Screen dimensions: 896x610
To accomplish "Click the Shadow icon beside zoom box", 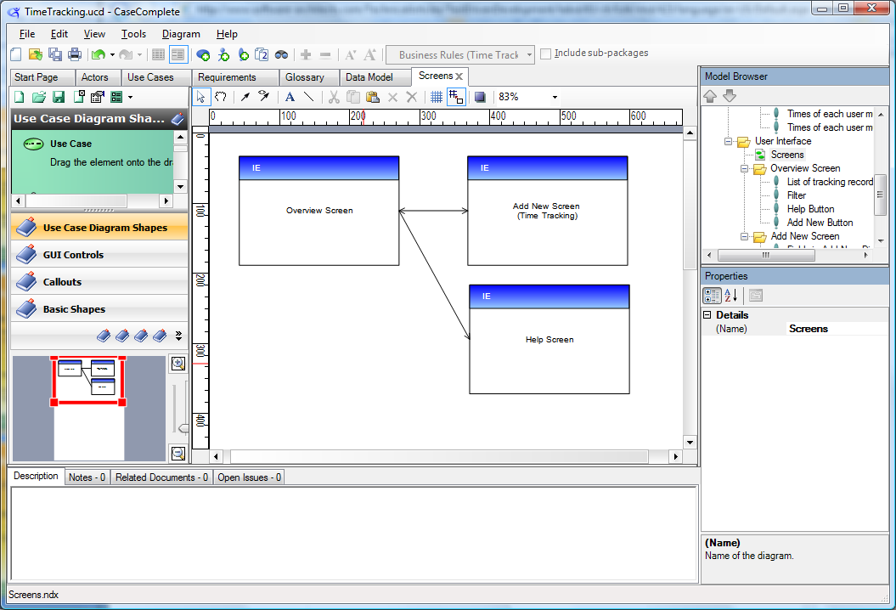I will click(x=480, y=97).
